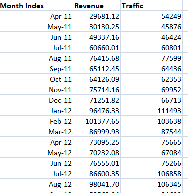
Task: Select traffic value 62353
Action: click(151, 79)
